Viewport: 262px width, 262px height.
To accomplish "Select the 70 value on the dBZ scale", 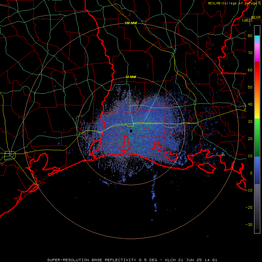I will coord(250,53).
